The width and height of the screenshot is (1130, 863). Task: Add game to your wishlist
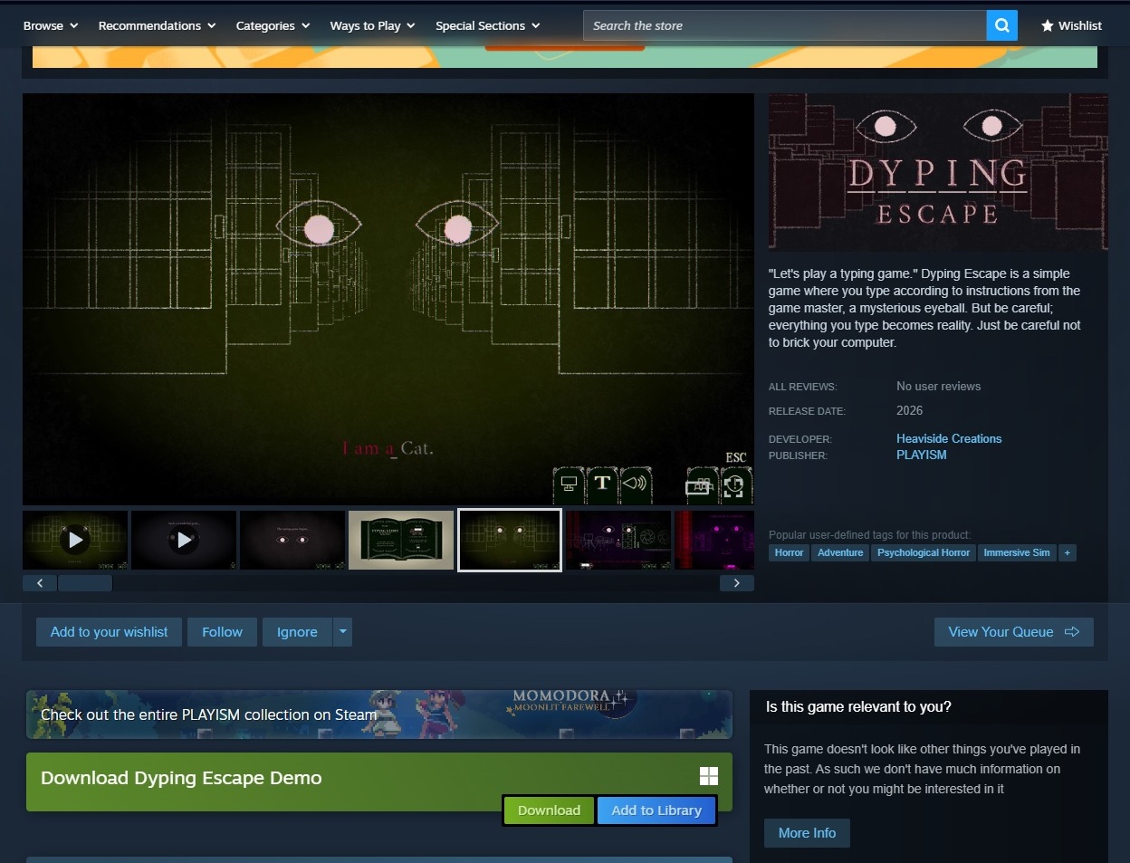pyautogui.click(x=109, y=632)
